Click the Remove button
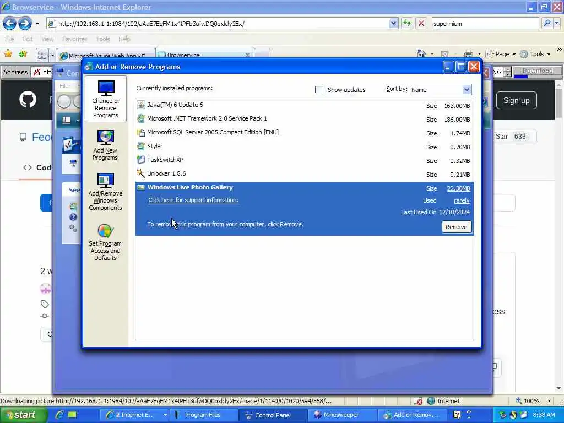This screenshot has height=423, width=564. click(x=456, y=227)
